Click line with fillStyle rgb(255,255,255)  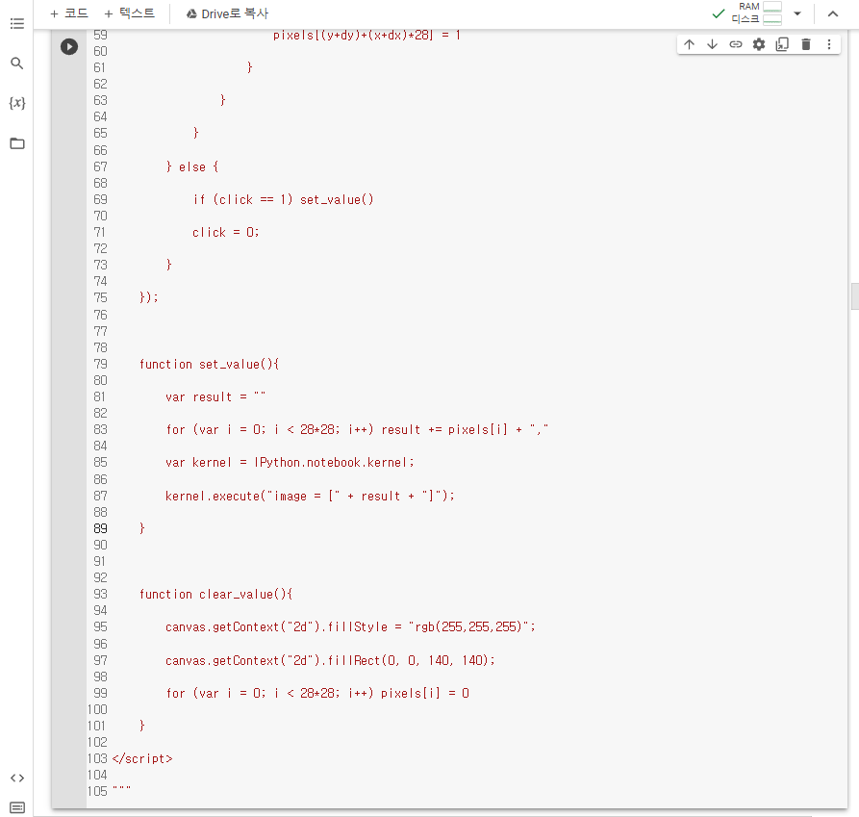pos(350,626)
